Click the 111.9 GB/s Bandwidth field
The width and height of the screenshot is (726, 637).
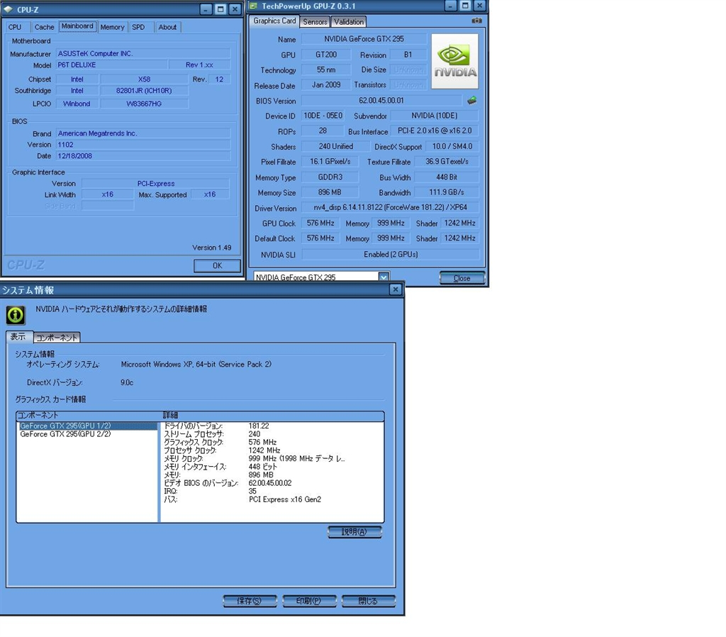pyautogui.click(x=447, y=192)
